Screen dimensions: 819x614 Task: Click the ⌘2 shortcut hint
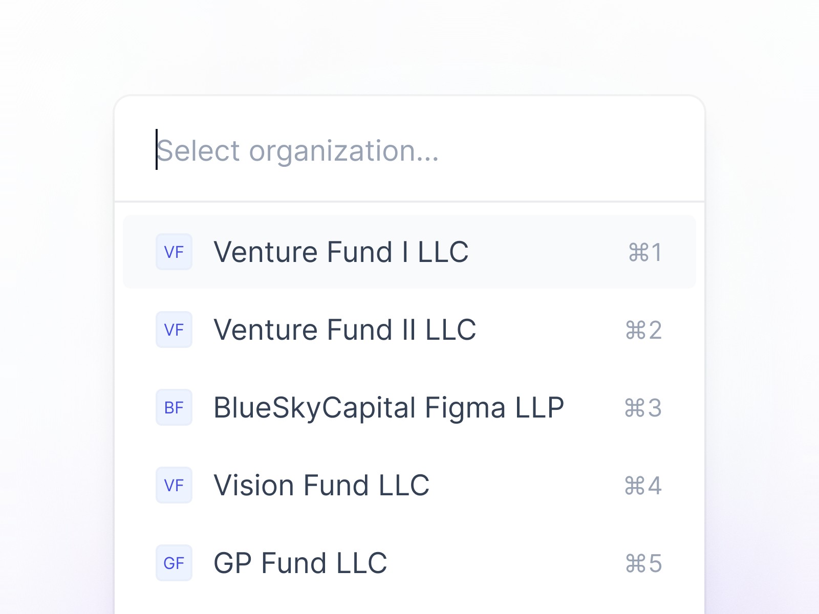point(643,330)
